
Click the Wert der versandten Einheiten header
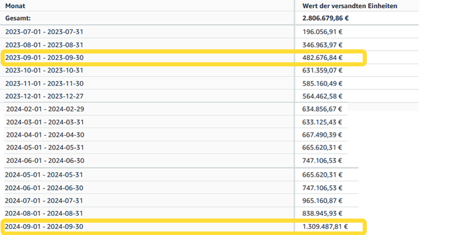point(349,6)
